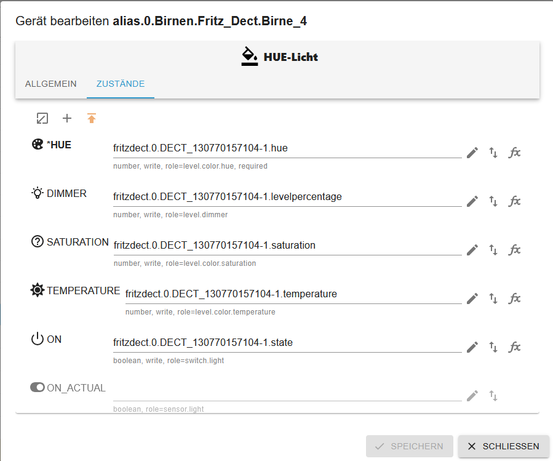Edit the TEMPERATURE state with the pencil icon
The image size is (553, 461).
[x=472, y=299]
